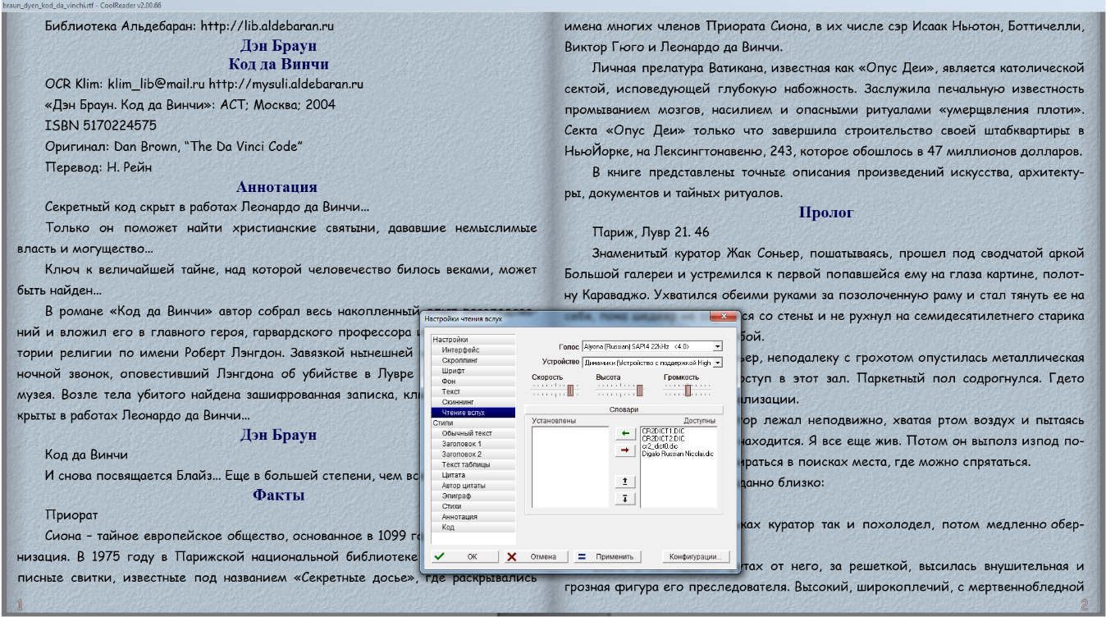The image size is (1106, 617).
Task: Select CR2DICT1.DIC in available dictionaries
Action: click(x=661, y=431)
